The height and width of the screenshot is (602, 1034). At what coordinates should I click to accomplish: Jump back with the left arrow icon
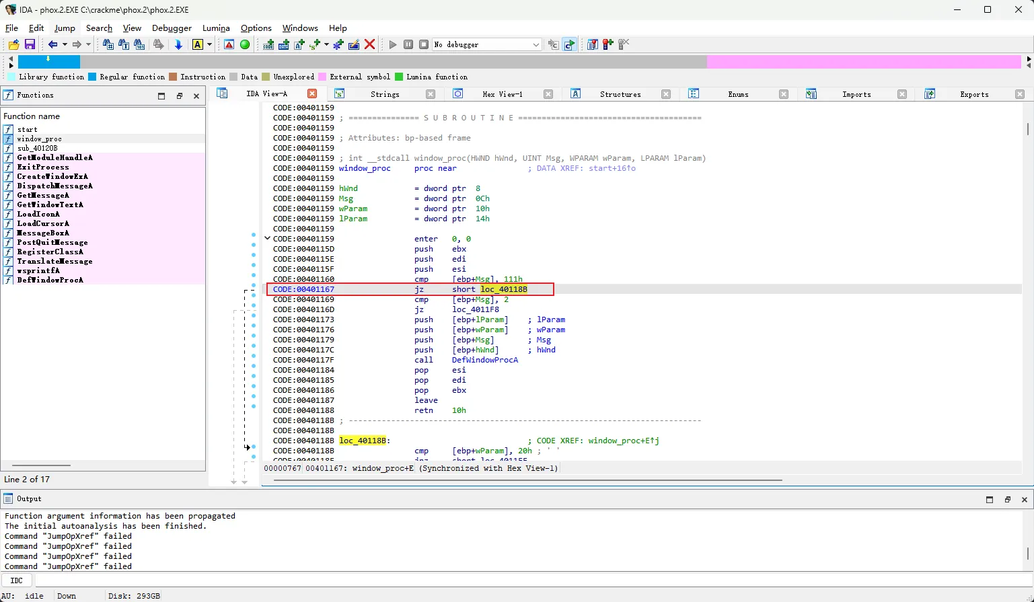(x=52, y=44)
